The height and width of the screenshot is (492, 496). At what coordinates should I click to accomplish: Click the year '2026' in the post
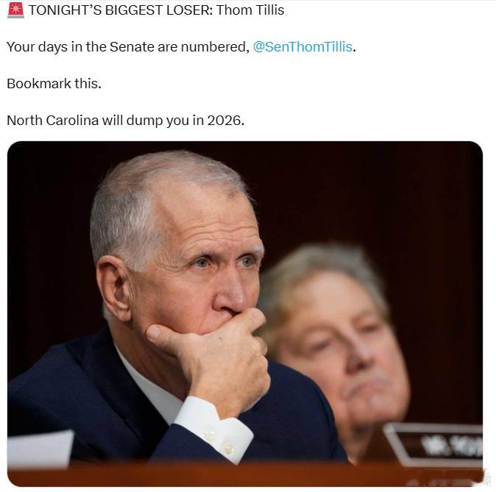tap(224, 121)
